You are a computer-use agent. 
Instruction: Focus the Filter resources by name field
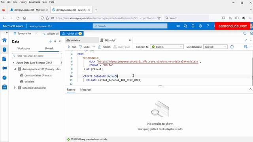[x=37, y=56]
